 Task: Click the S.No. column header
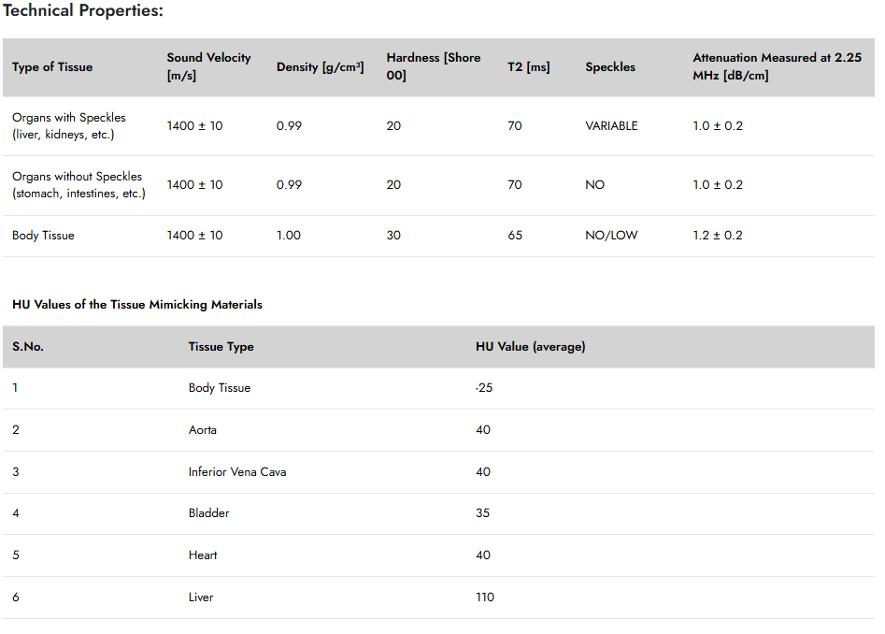(28, 347)
